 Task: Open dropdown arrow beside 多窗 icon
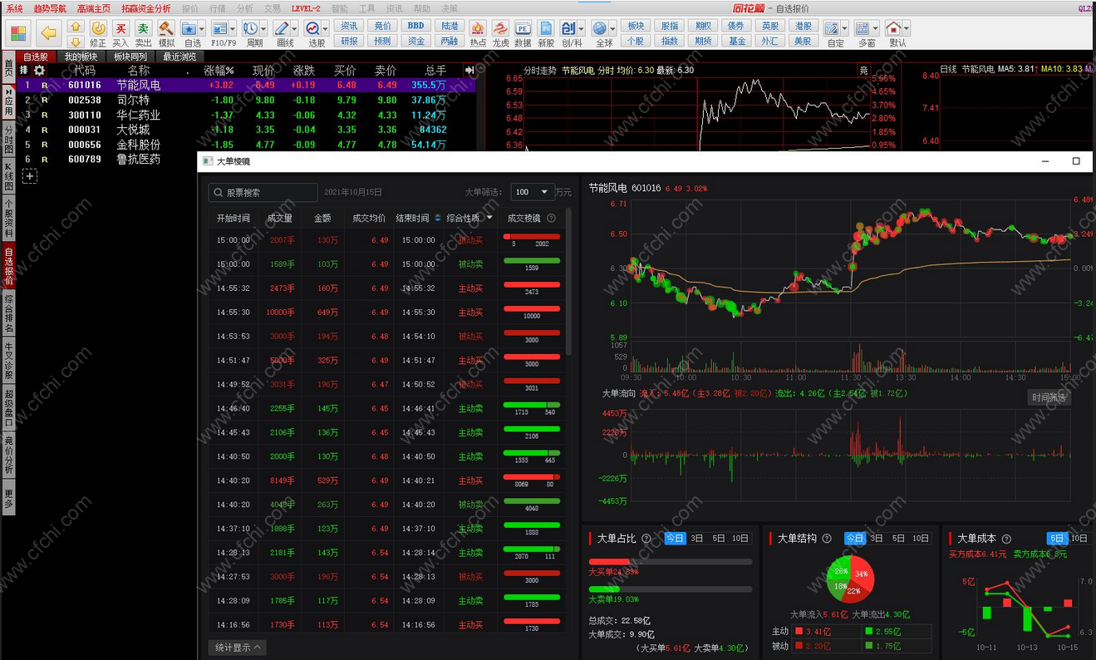click(x=877, y=29)
